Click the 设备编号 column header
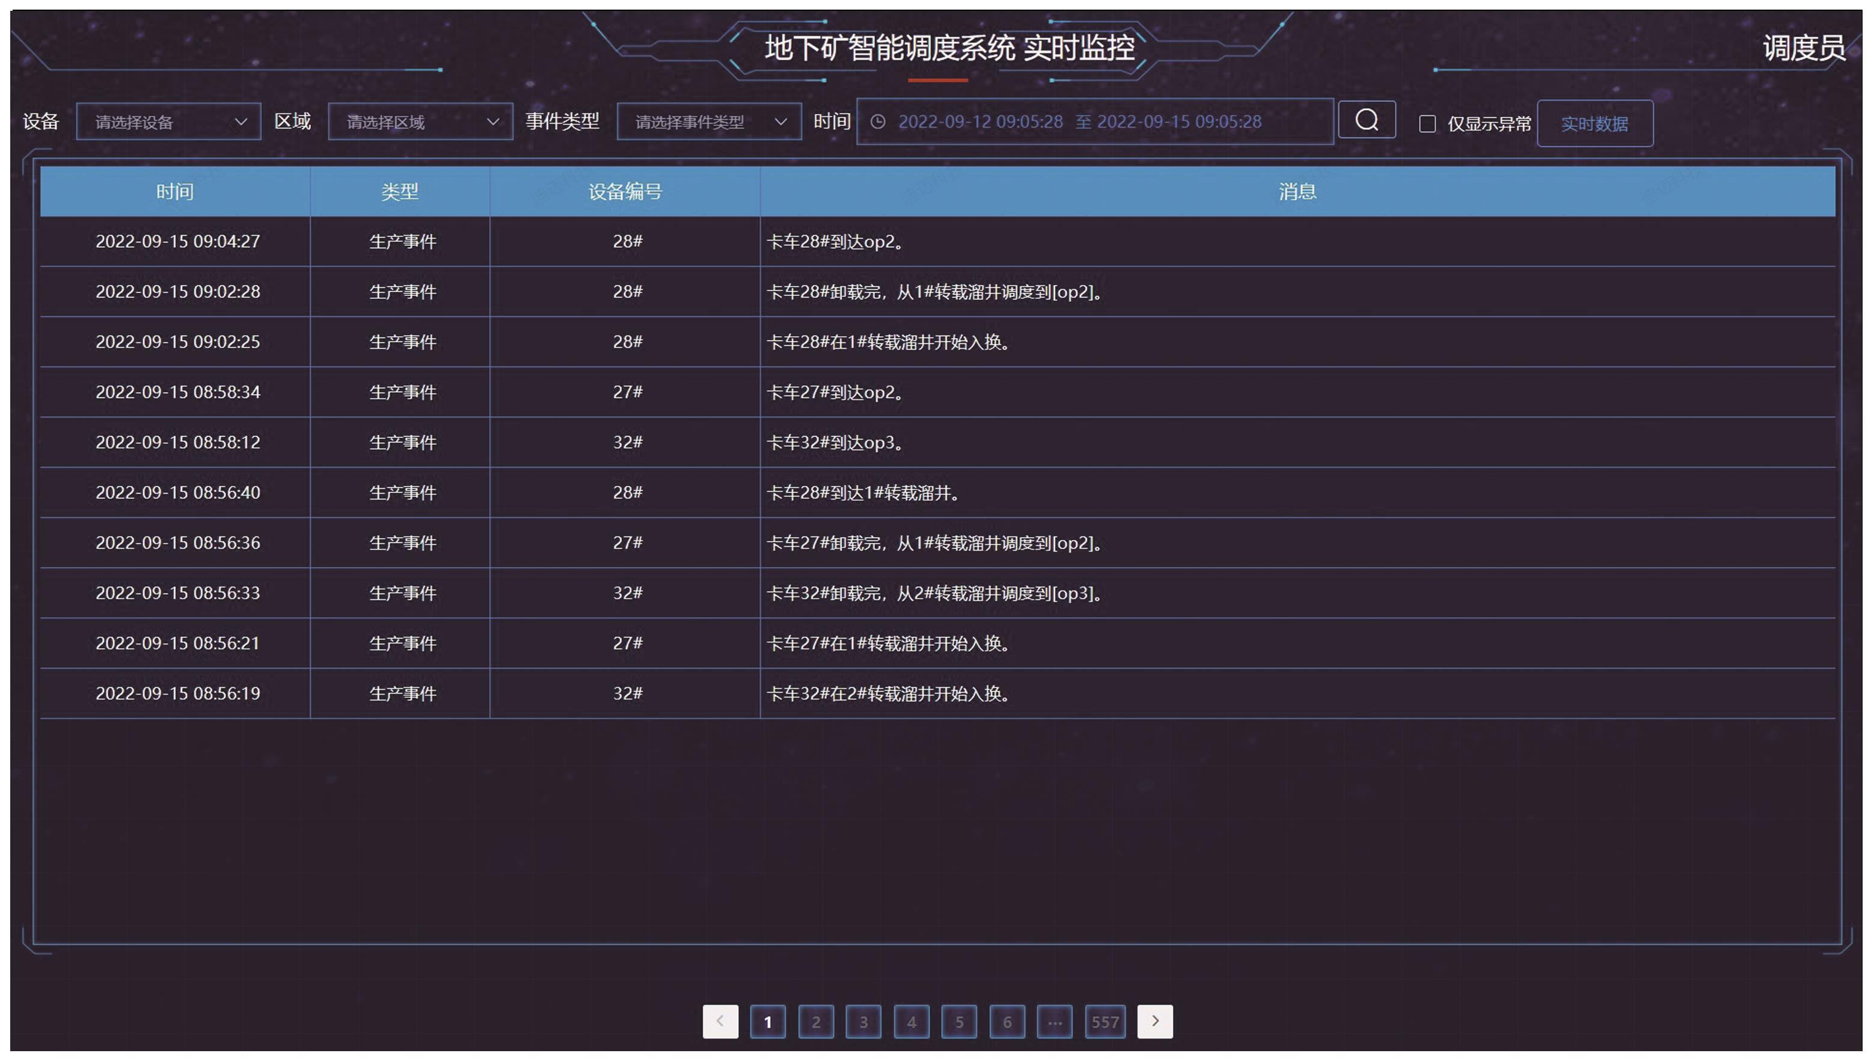 625,192
